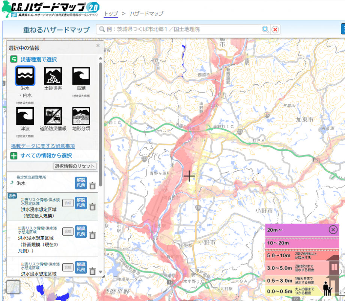This screenshot has height=301, width=345.
Task: Delete the 指定緊急避難場所 洪水 layer via trash icon
Action: [92, 185]
